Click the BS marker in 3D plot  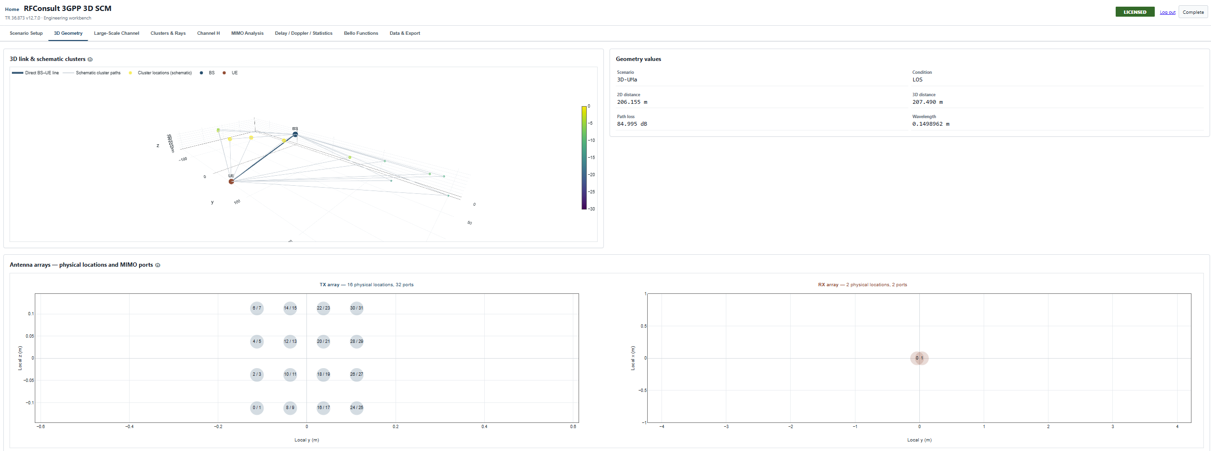[295, 135]
